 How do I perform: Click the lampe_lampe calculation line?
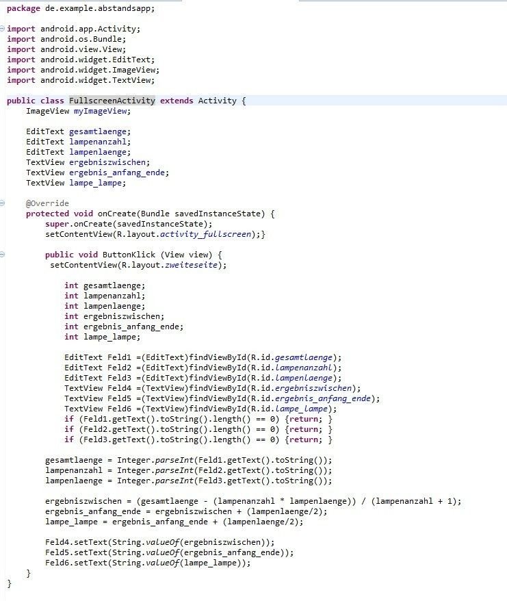[x=174, y=522]
